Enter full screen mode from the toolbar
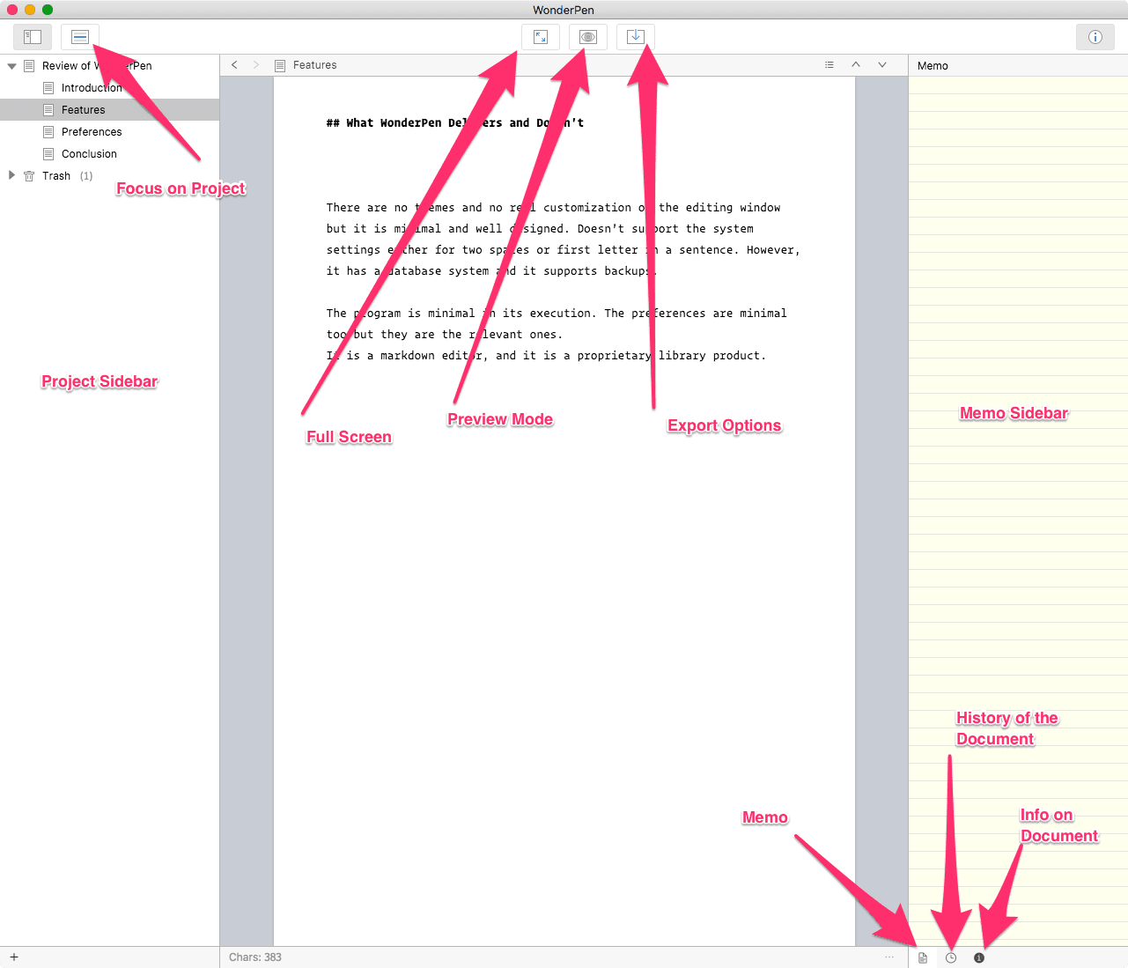 click(x=541, y=37)
